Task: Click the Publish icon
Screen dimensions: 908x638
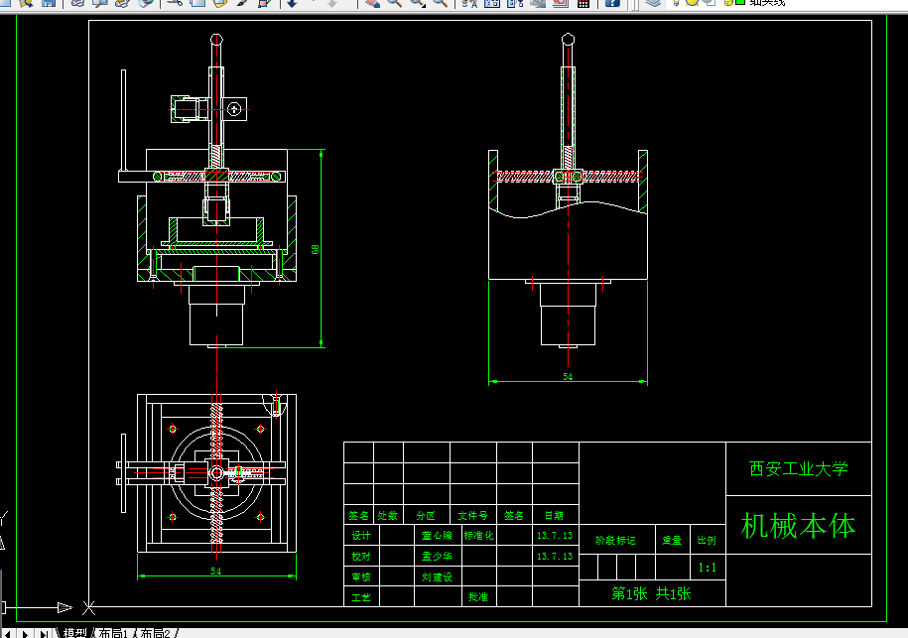Action: [122, 3]
